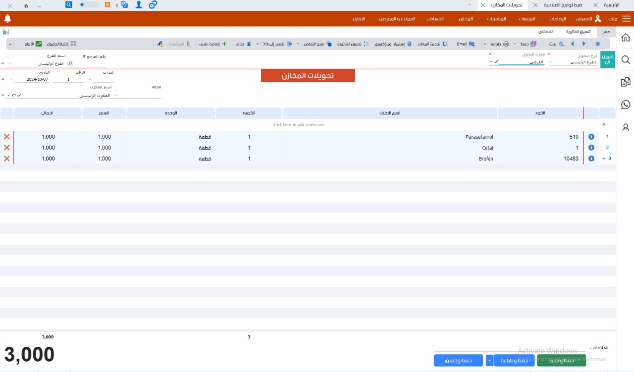Open the Sales menu (المبيعات)

click(x=527, y=19)
